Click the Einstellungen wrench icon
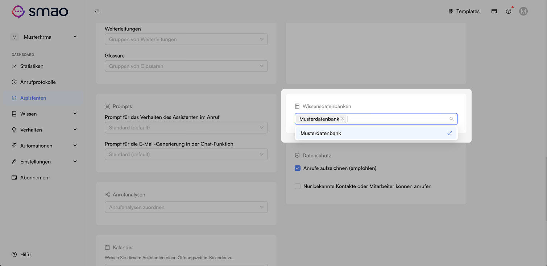Image resolution: width=547 pixels, height=266 pixels. point(14,162)
